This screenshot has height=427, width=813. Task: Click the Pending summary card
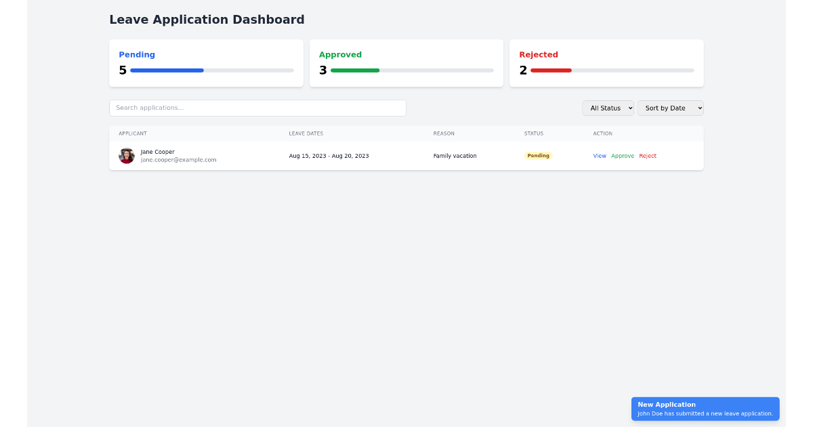coord(206,63)
